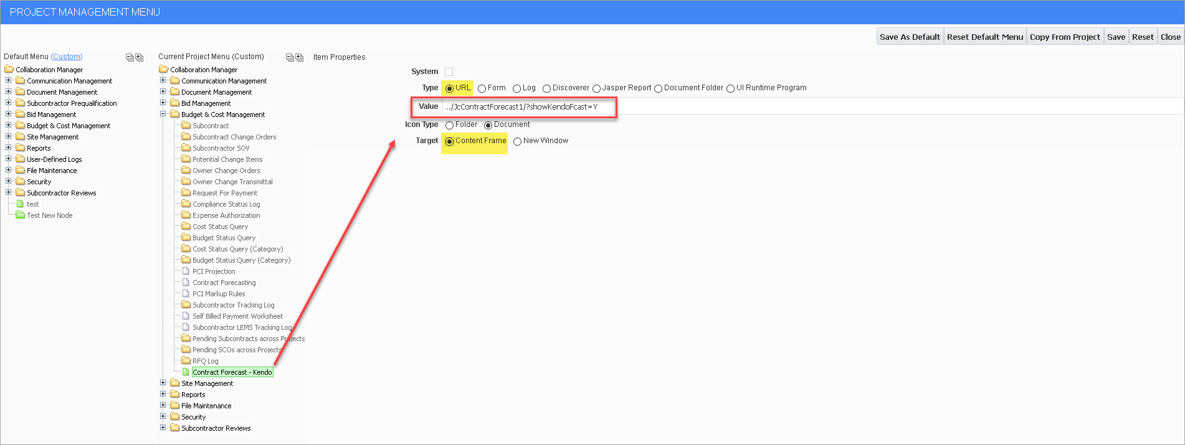Click the green Test New Node icon
The width and height of the screenshot is (1185, 445).
click(x=21, y=215)
